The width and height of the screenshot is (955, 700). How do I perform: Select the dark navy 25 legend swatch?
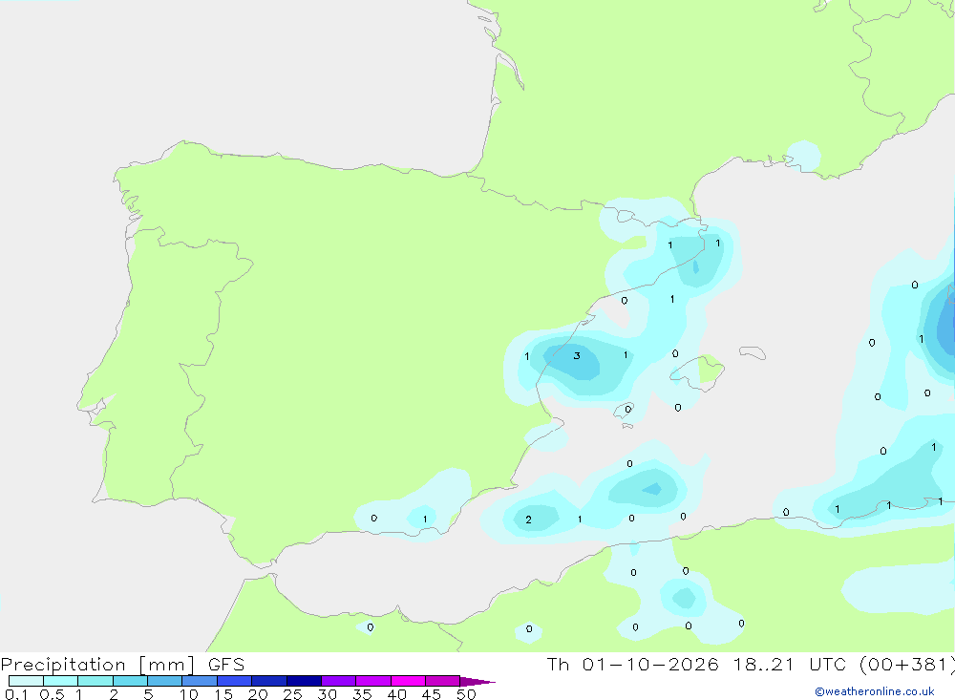304,681
